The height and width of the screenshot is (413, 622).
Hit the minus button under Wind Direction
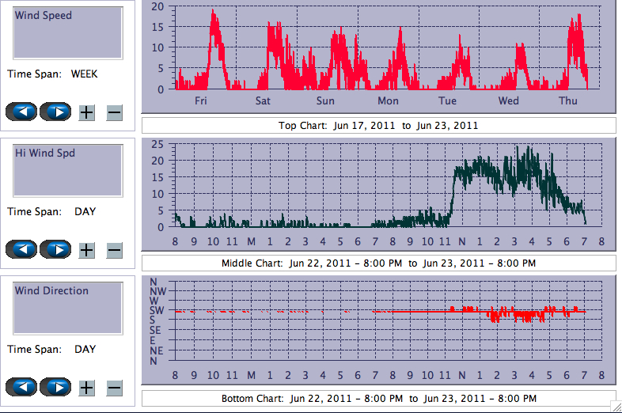point(114,388)
